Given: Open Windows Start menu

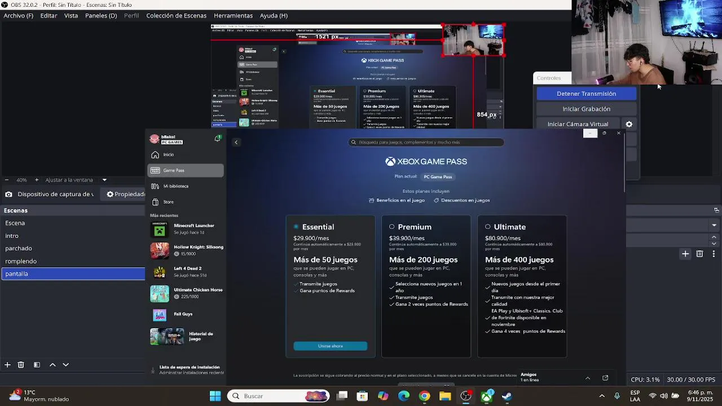Looking at the screenshot, I should click(x=215, y=396).
